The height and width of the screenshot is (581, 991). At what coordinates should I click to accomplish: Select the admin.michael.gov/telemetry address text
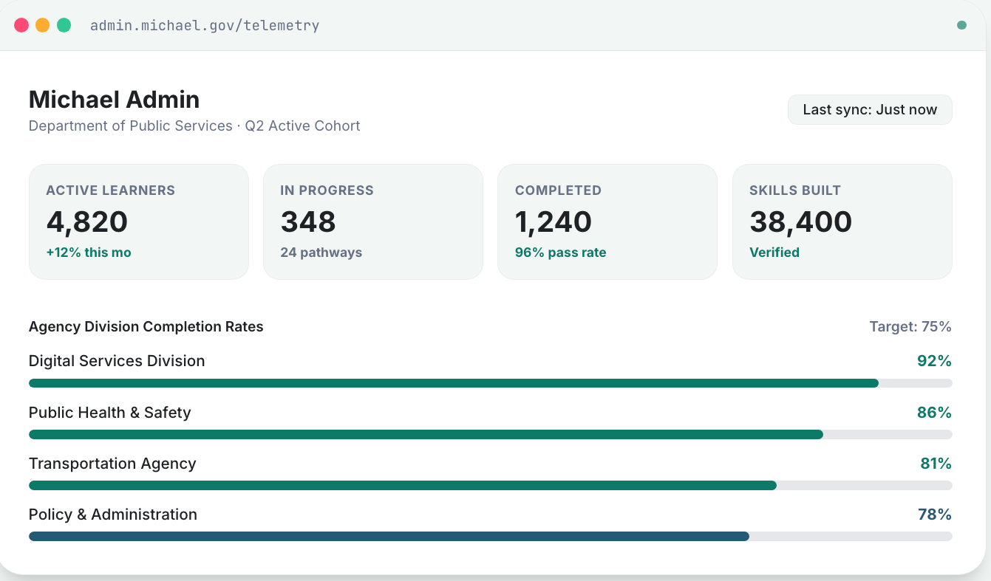tap(205, 25)
